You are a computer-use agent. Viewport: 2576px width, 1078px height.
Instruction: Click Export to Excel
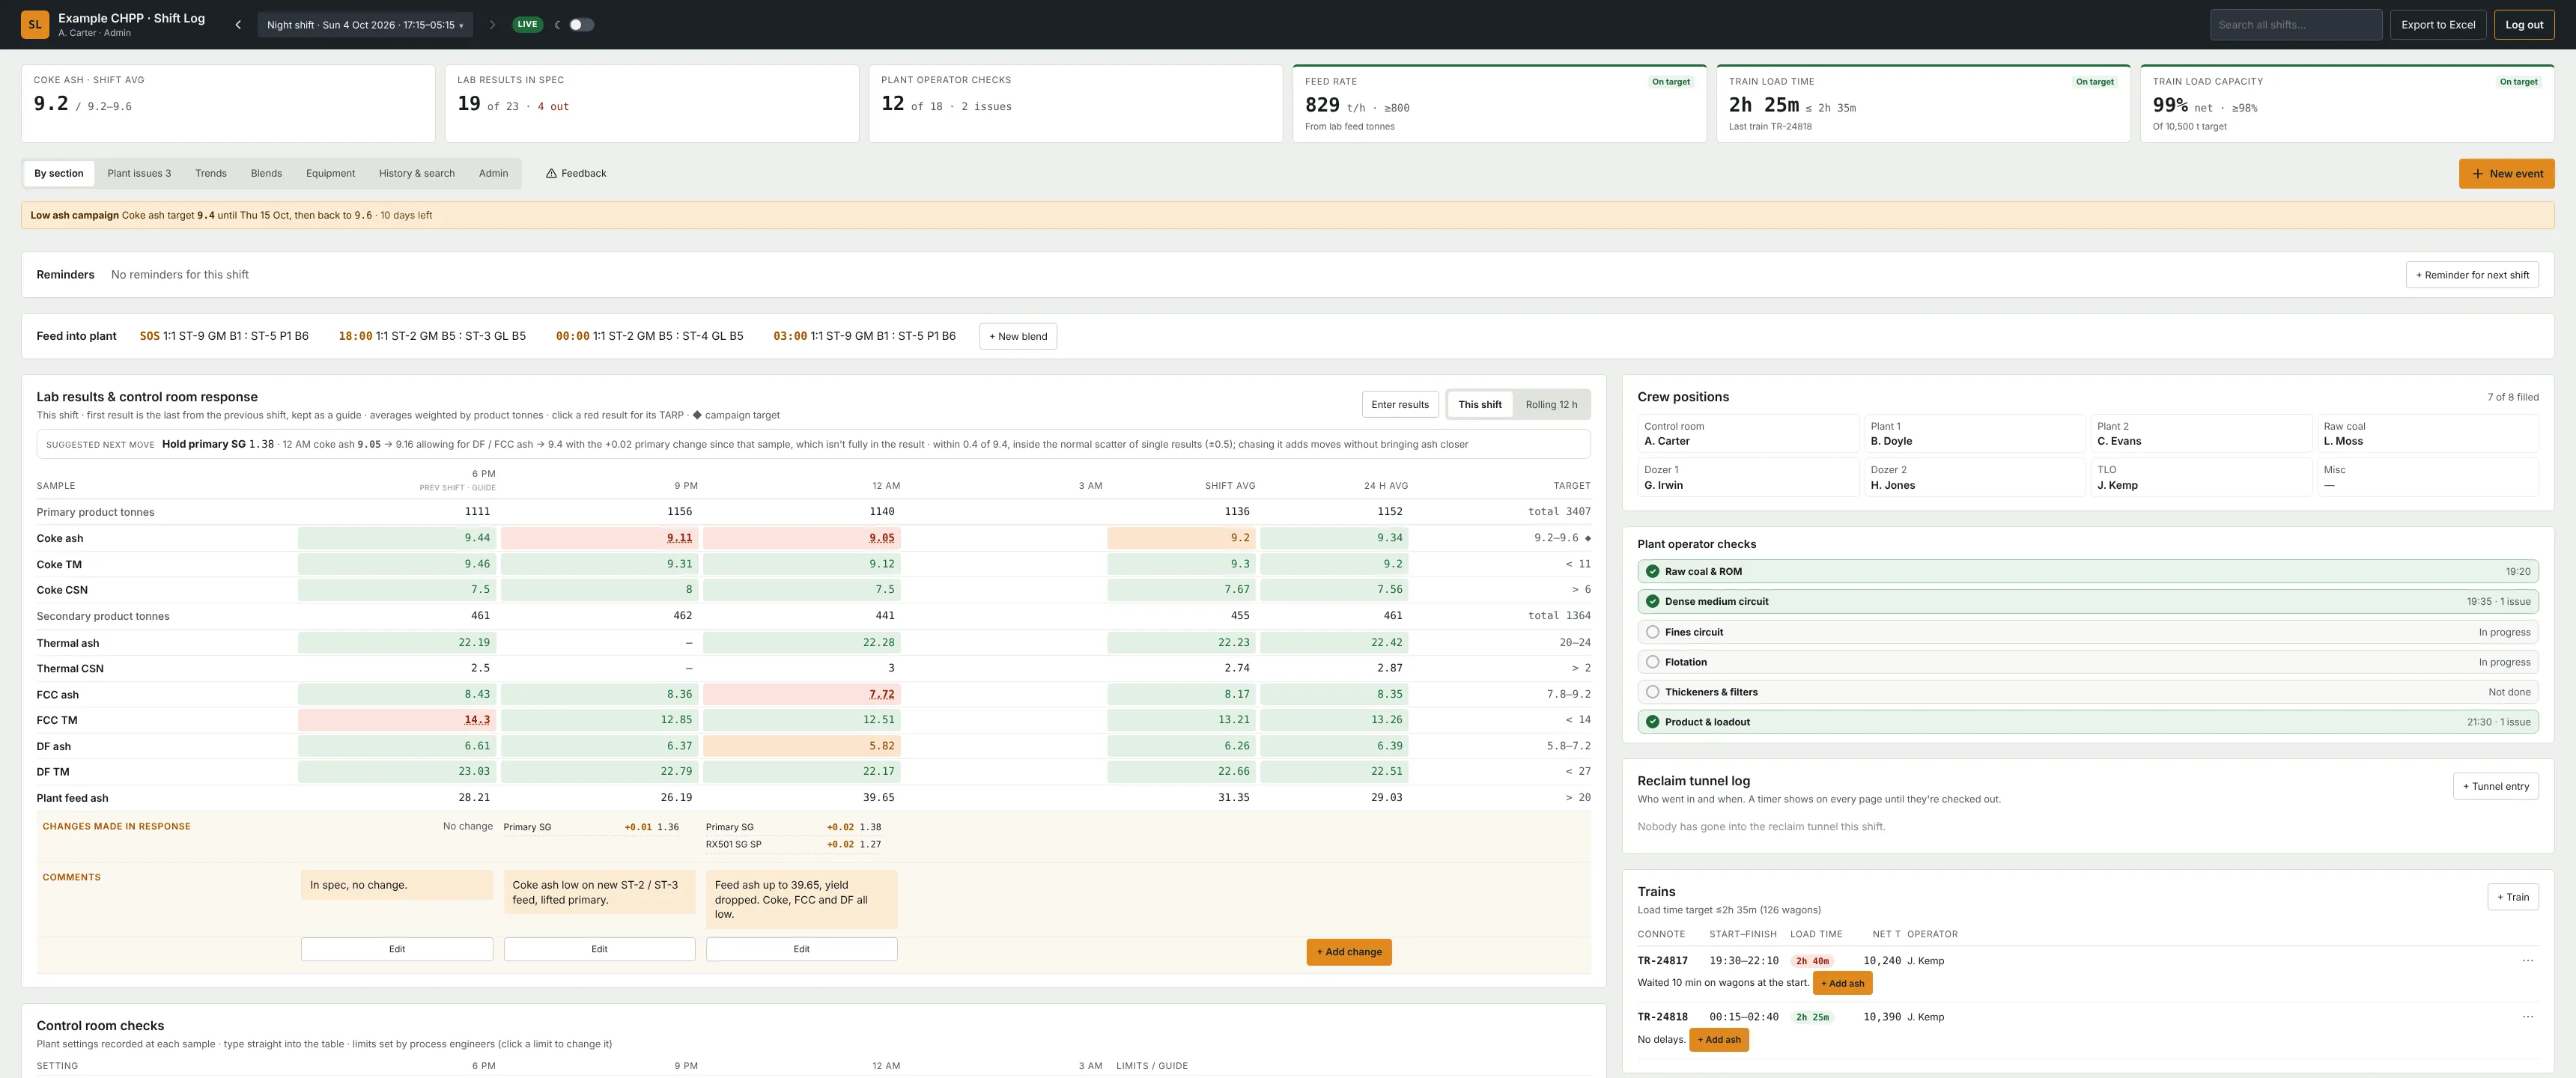(2437, 25)
